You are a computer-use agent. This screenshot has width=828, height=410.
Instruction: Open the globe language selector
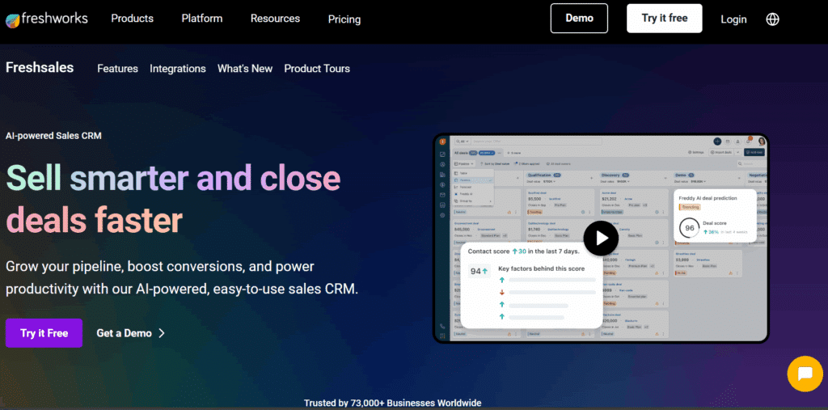tap(772, 19)
